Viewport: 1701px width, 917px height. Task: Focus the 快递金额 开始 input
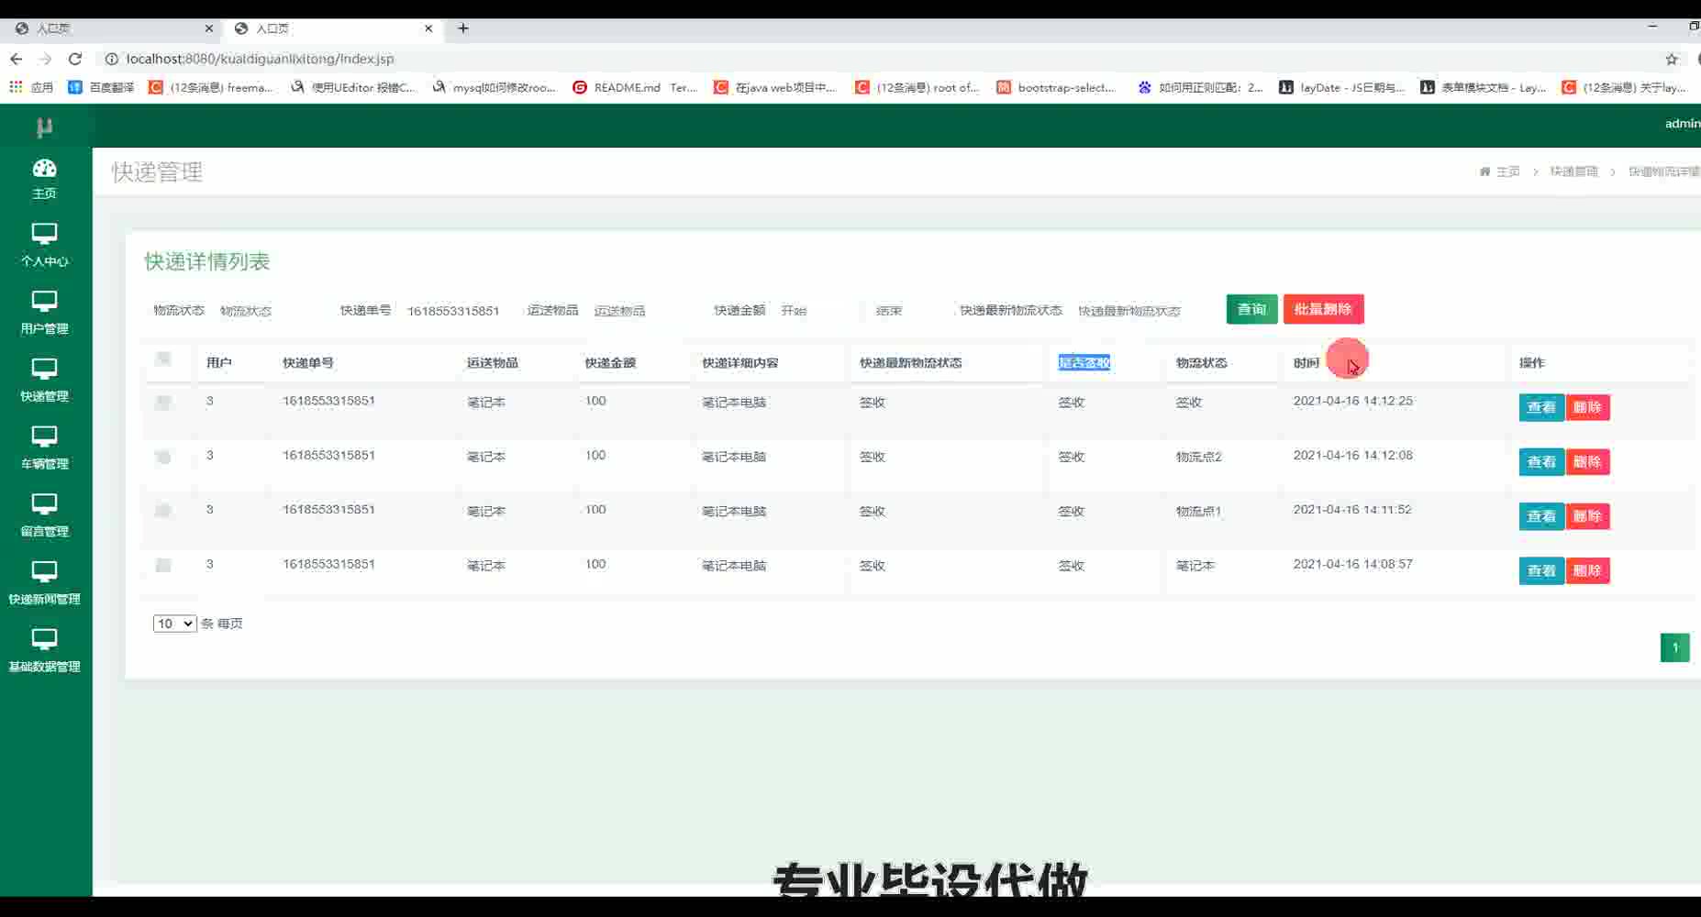[817, 311]
